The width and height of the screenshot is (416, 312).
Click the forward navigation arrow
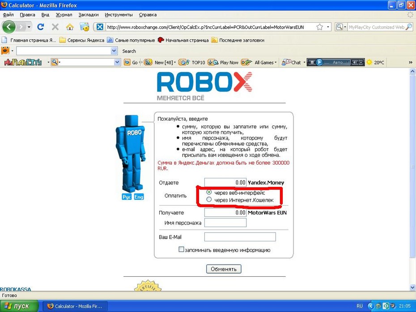21,27
